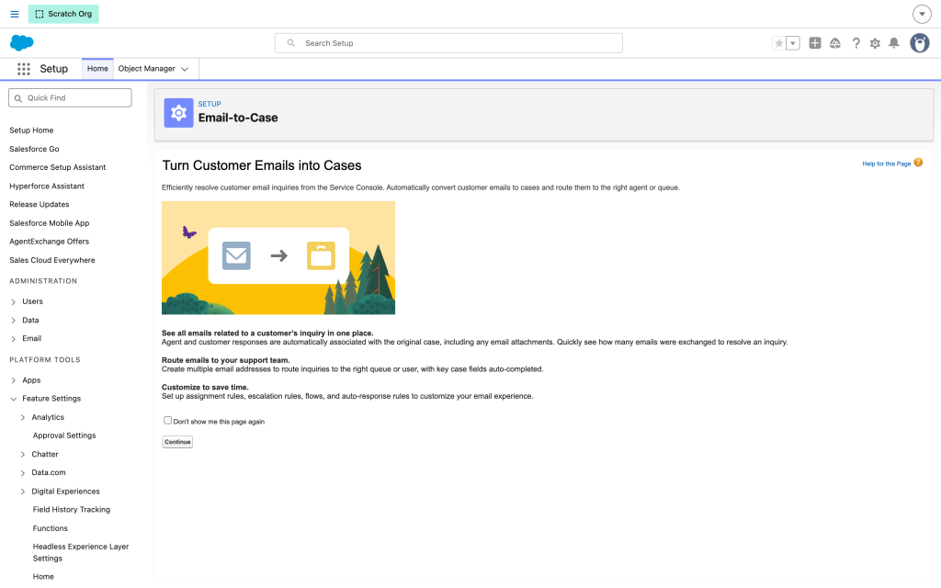This screenshot has height=588, width=941.
Task: Click the circled dropdown arrow at top right
Action: [x=922, y=14]
